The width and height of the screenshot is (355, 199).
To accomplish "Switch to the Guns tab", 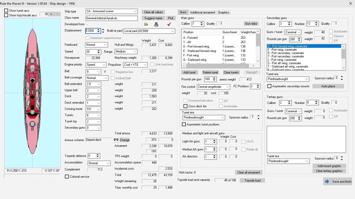I will (183, 12).
